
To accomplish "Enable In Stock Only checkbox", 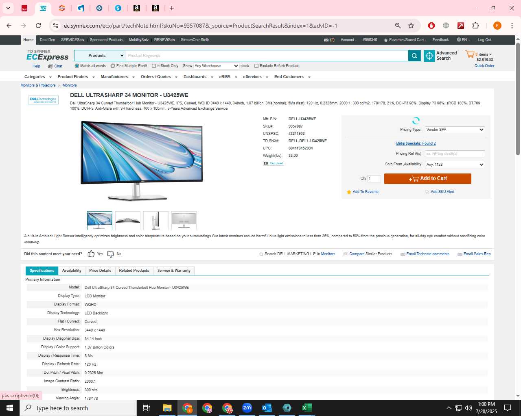I will [154, 66].
